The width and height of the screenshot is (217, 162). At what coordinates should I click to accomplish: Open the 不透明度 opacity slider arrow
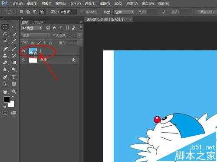80,35
